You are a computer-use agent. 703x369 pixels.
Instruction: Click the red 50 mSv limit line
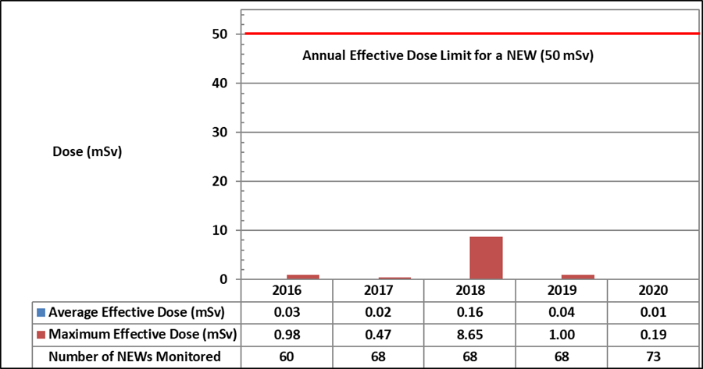pyautogui.click(x=469, y=34)
